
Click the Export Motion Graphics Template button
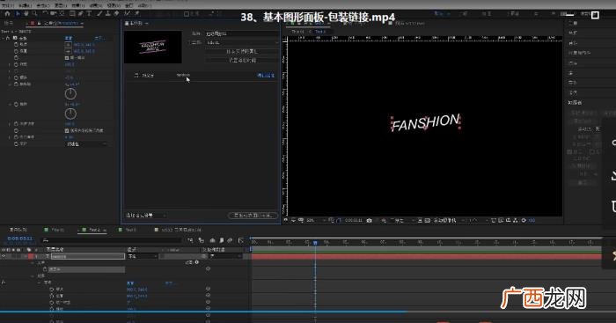click(253, 216)
